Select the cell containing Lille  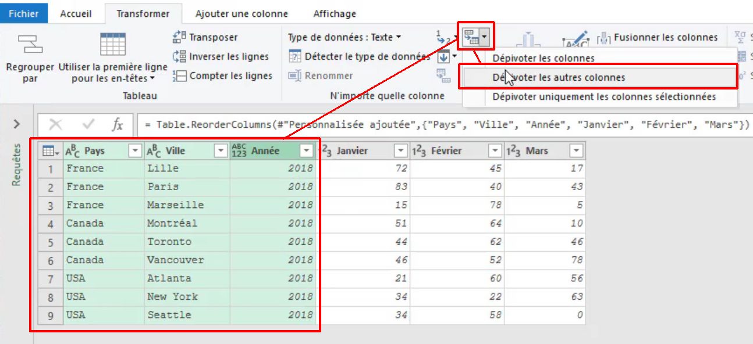187,169
